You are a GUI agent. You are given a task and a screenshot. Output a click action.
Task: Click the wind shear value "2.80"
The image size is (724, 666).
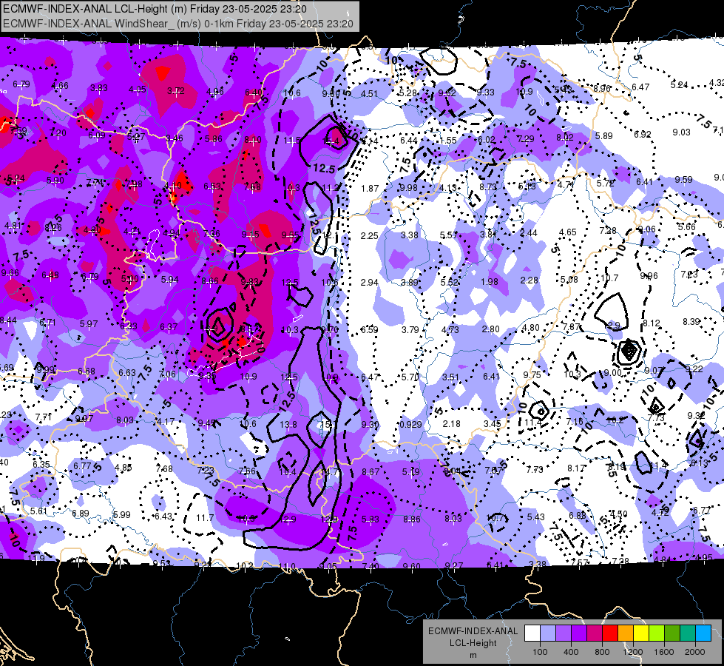coord(490,329)
